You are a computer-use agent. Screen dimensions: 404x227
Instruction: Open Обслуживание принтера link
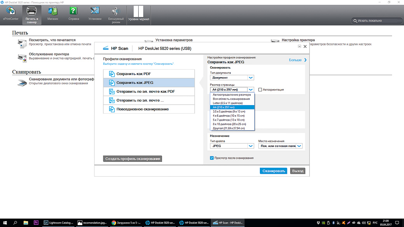click(x=49, y=54)
